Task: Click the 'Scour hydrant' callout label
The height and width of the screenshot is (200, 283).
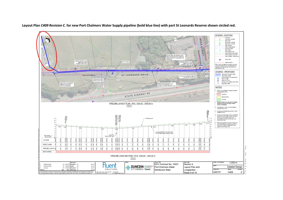Action: pos(126,62)
